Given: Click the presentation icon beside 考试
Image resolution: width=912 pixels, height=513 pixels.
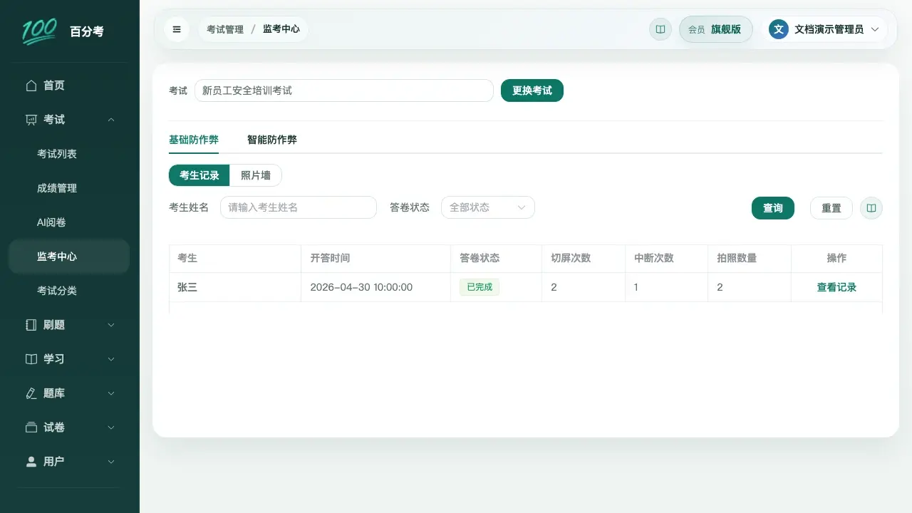Looking at the screenshot, I should point(31,120).
